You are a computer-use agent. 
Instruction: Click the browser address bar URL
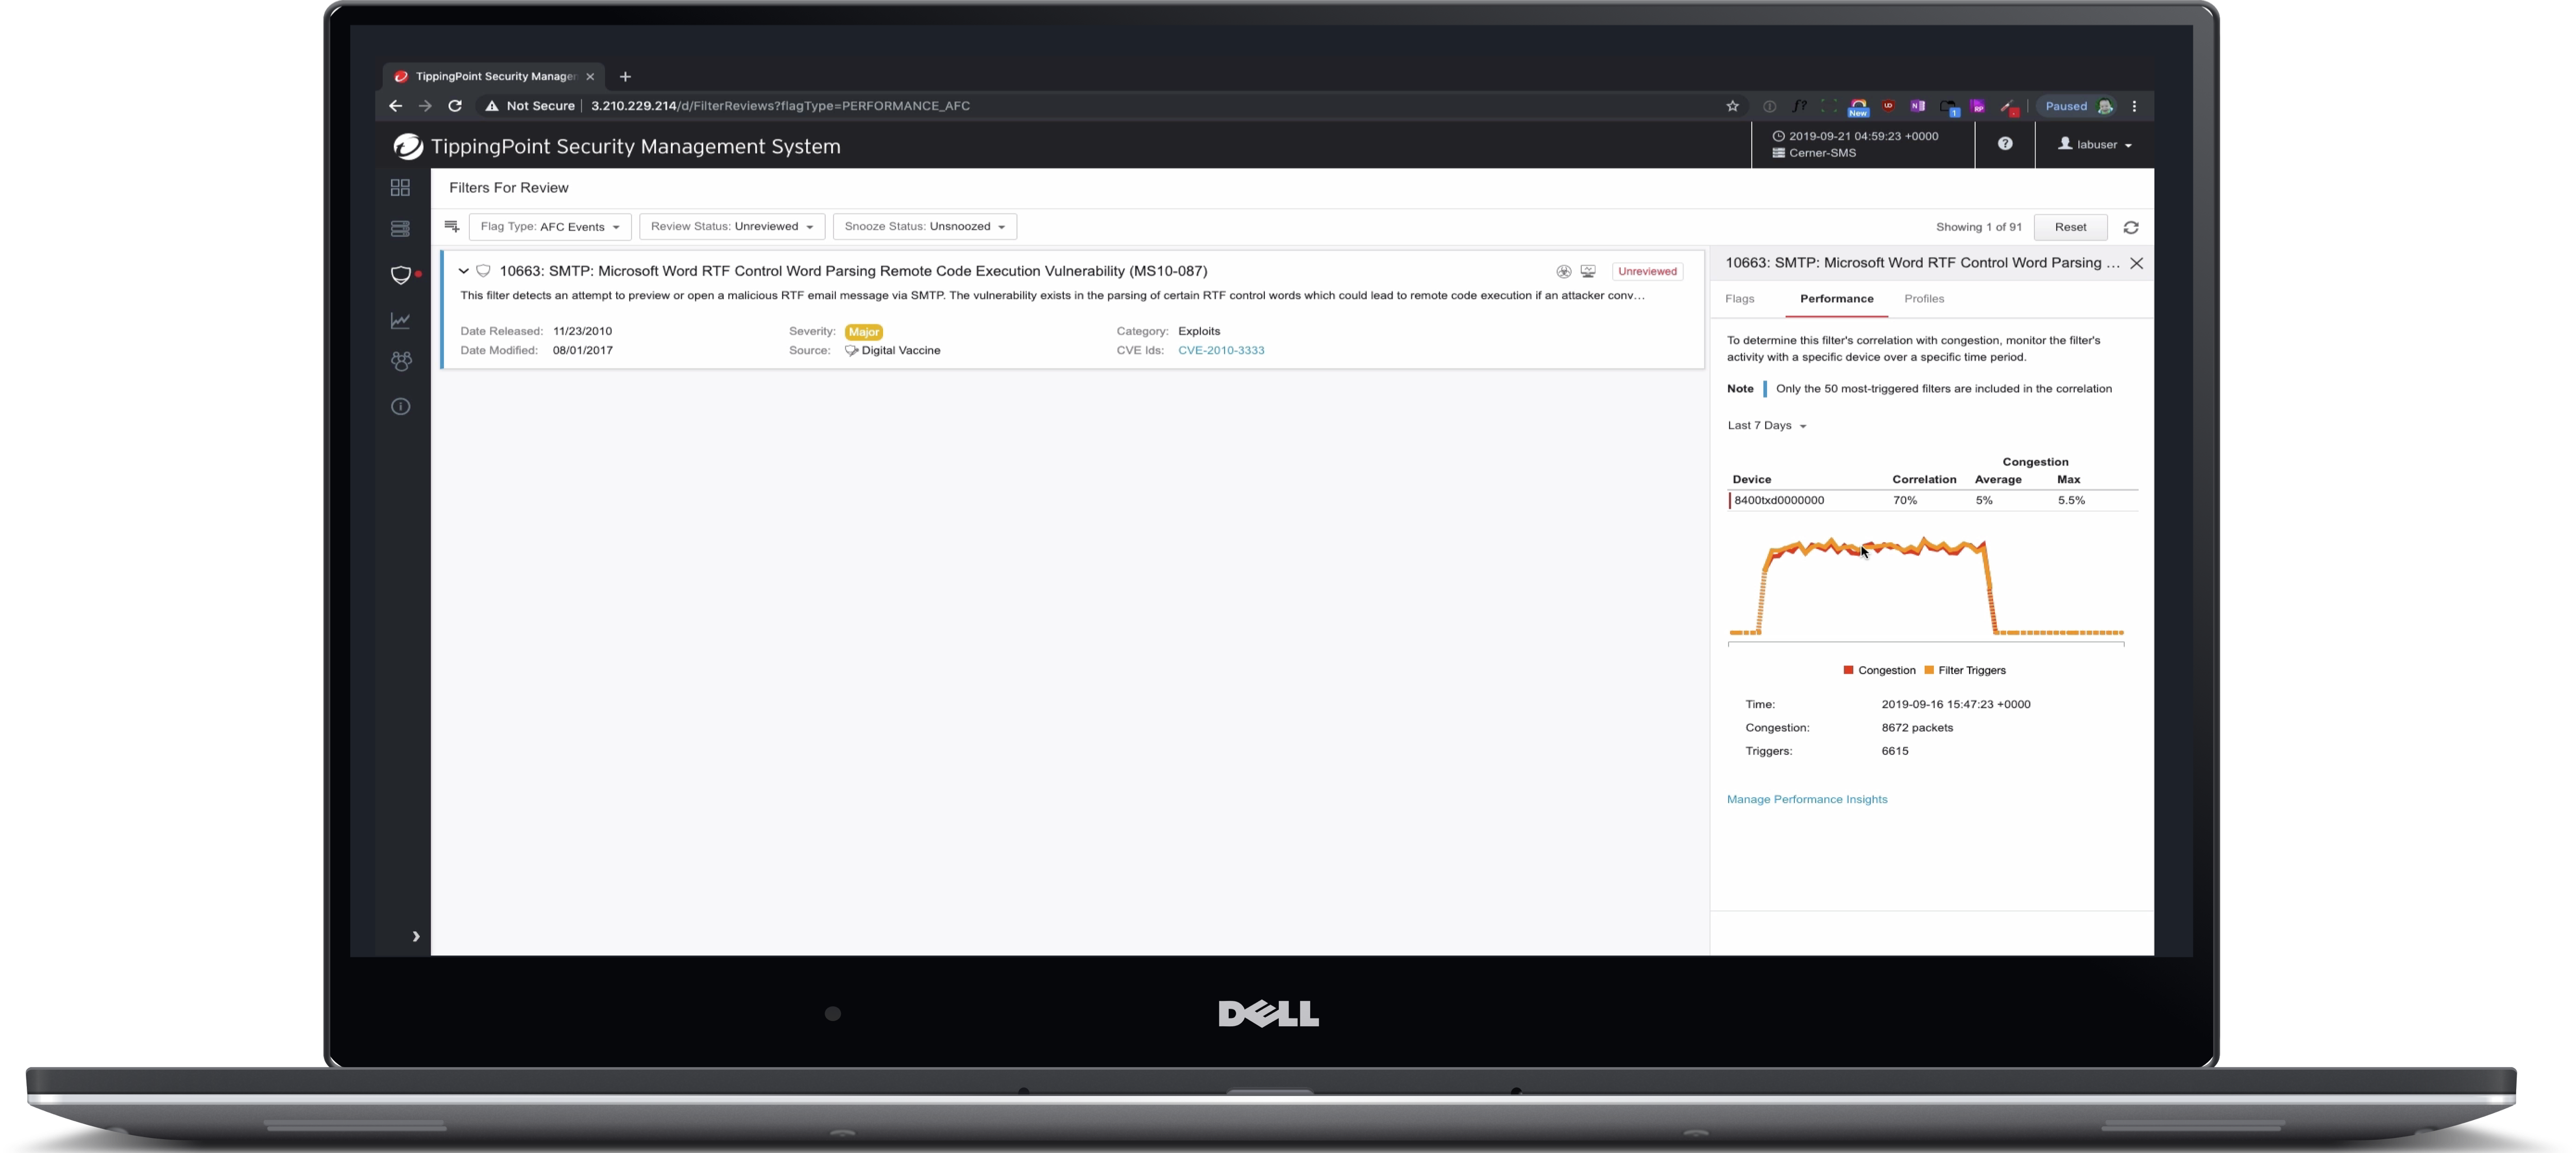tap(780, 106)
